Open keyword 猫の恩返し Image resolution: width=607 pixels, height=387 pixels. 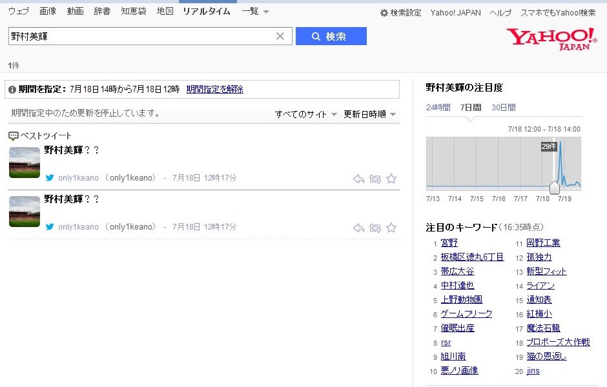pos(546,357)
